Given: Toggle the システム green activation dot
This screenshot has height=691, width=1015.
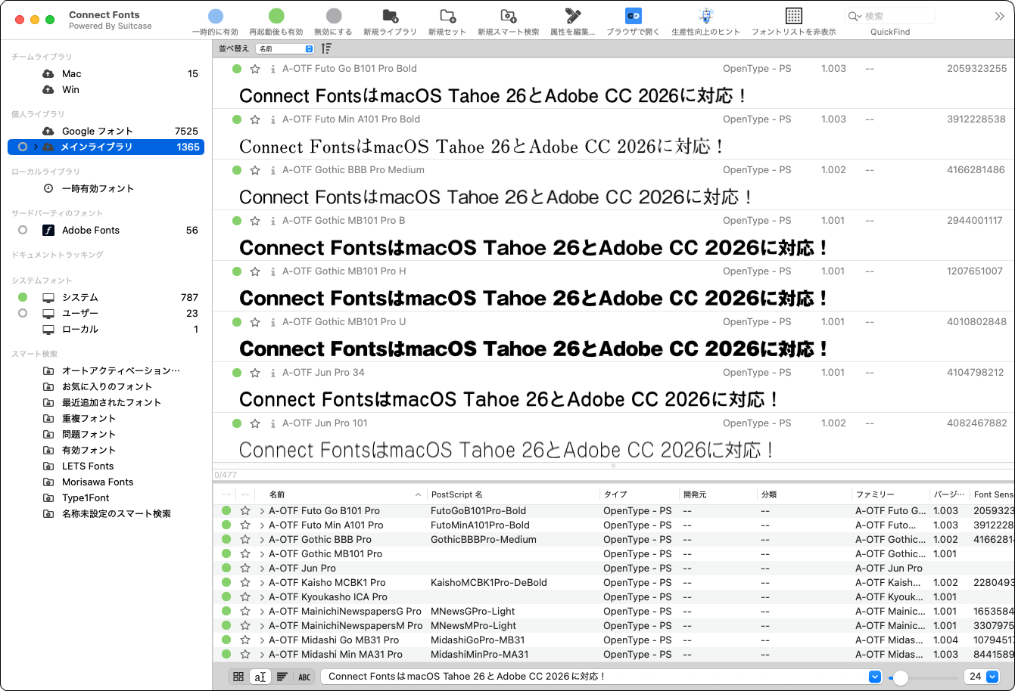Looking at the screenshot, I should 23,297.
